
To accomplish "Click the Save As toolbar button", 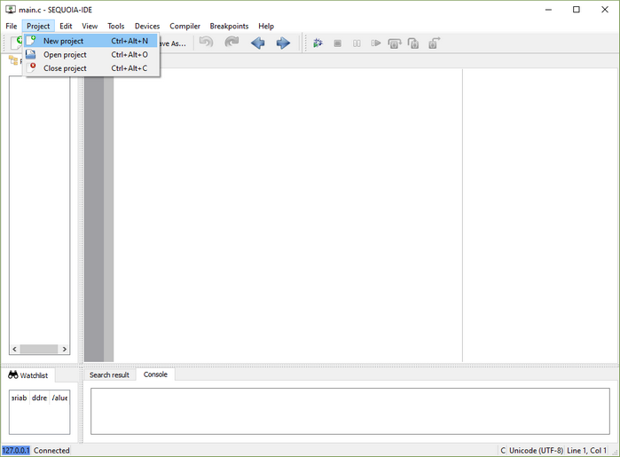I will (173, 43).
